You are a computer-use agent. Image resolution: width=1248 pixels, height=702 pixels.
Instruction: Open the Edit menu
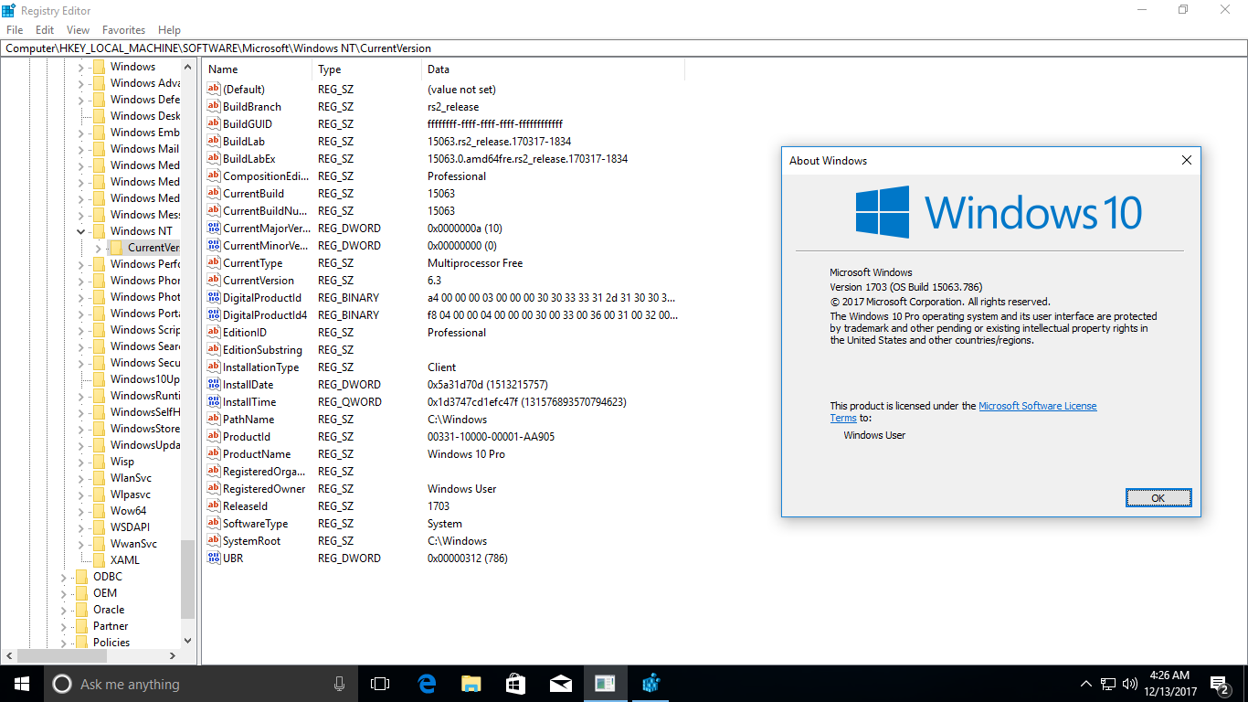point(45,30)
